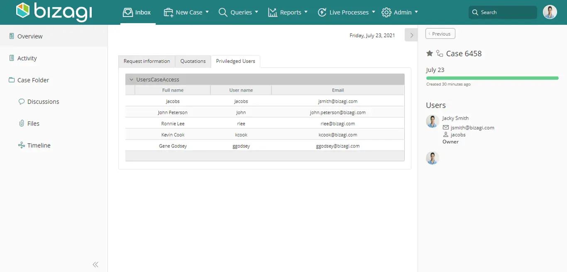Click in the Search field
The height and width of the screenshot is (272, 567).
(503, 12)
